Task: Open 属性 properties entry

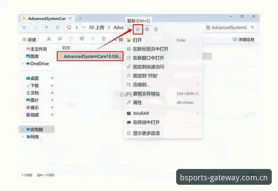Action: [163, 102]
